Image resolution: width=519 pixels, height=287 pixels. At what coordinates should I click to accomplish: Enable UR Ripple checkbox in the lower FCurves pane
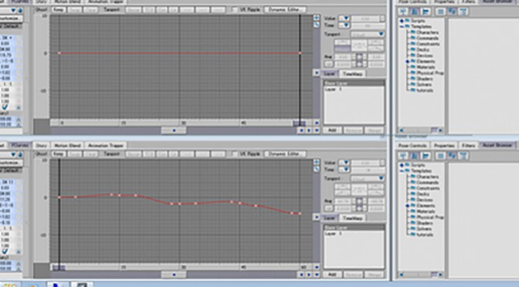234,154
